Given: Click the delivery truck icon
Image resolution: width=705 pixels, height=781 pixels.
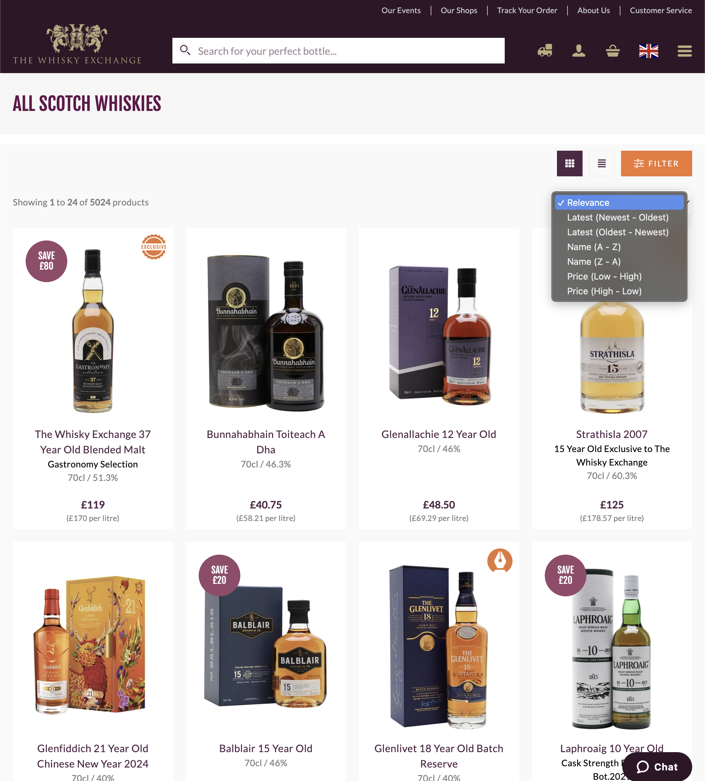Looking at the screenshot, I should (545, 51).
